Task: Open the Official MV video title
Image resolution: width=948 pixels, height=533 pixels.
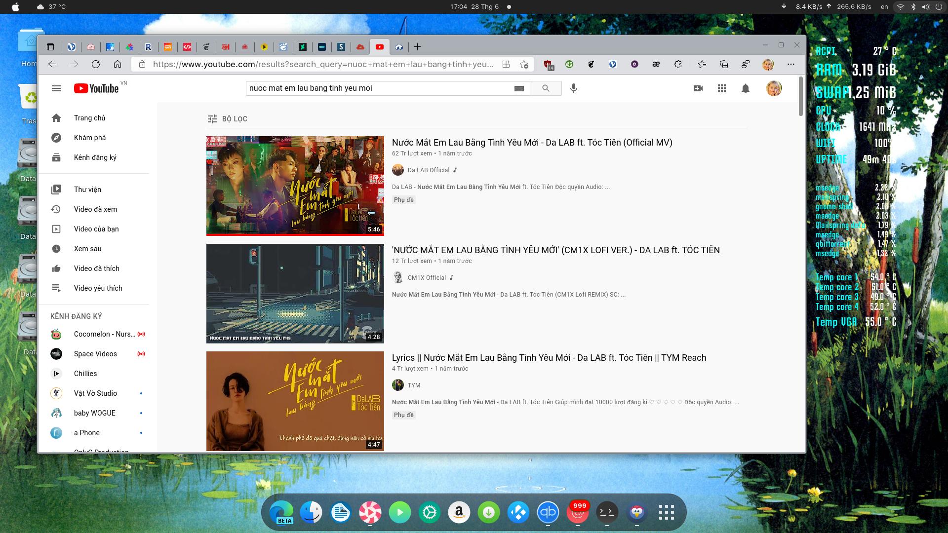Action: (x=532, y=143)
